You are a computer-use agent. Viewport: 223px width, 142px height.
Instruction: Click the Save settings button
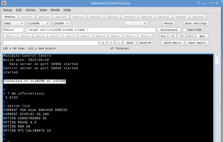[x=196, y=23]
